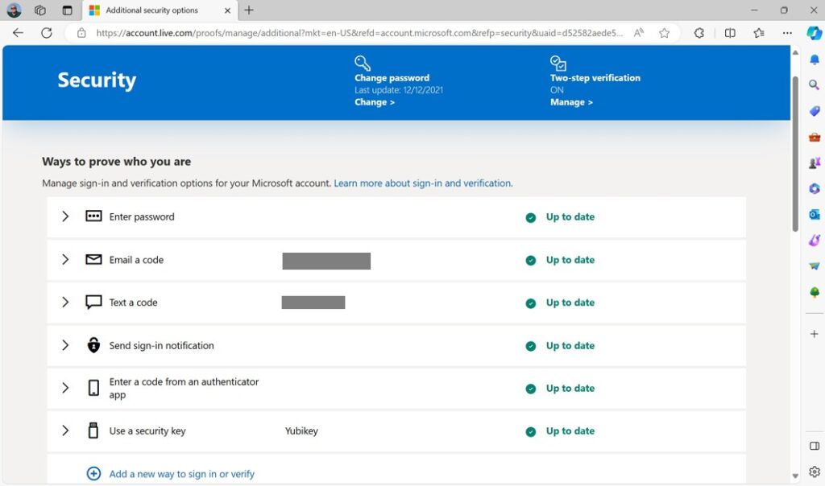Click Add a new way to sign in or verify
The image size is (825, 486).
point(182,473)
